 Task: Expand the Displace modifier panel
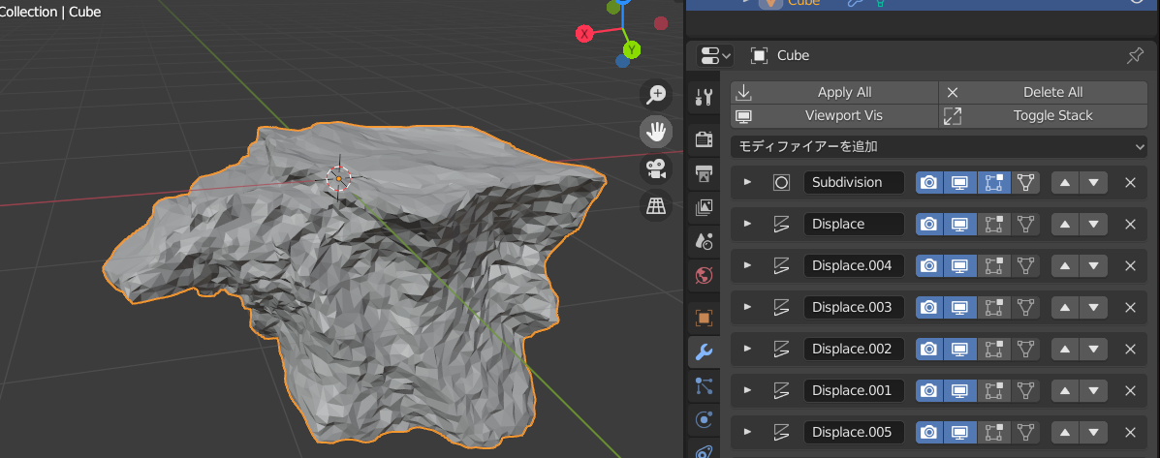pos(747,224)
